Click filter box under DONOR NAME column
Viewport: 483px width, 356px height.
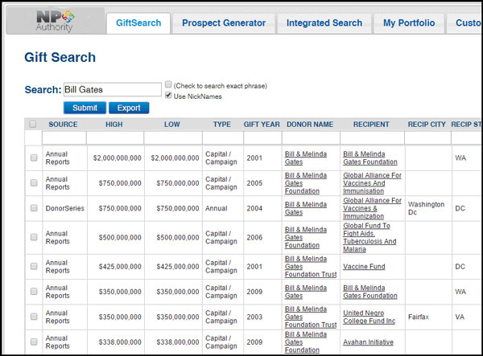pyautogui.click(x=310, y=138)
